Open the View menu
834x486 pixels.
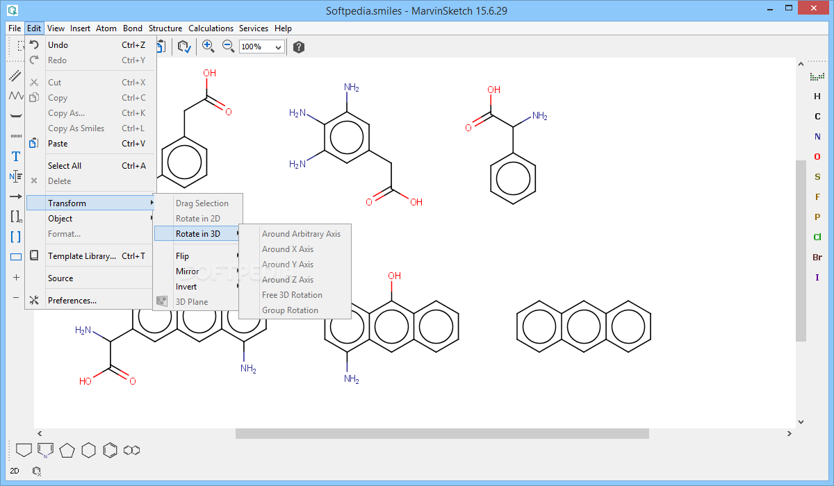tap(56, 28)
